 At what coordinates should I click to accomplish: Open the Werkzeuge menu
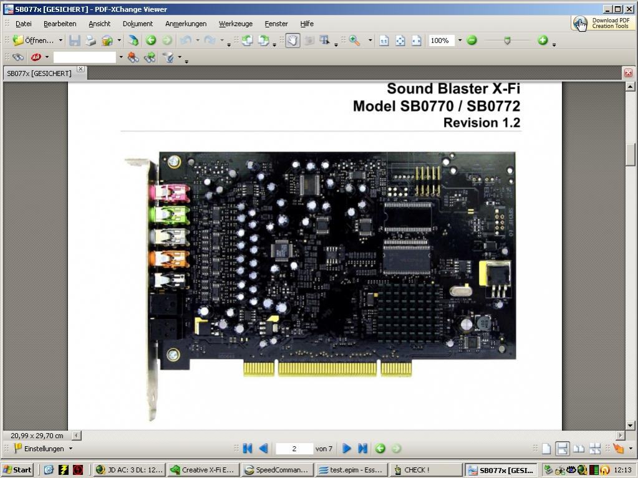236,24
